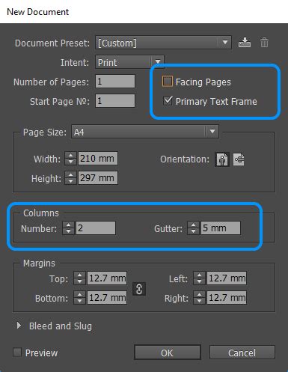Select the Landscape orientation icon
288x372 pixels.
pyautogui.click(x=239, y=159)
